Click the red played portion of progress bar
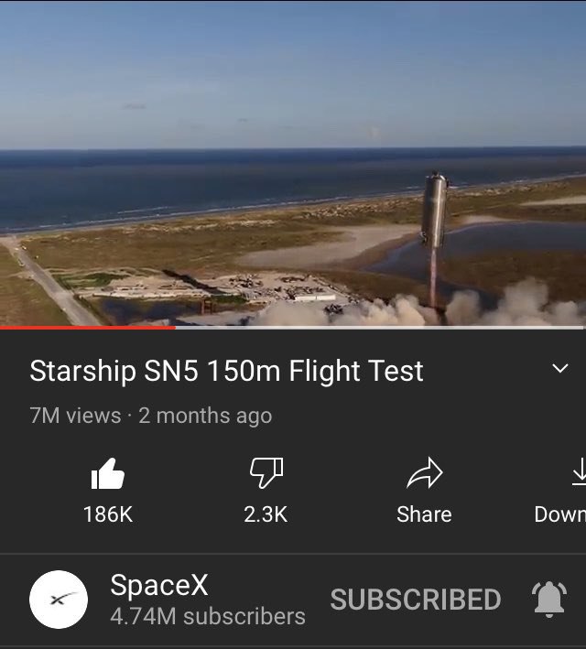 [87, 328]
